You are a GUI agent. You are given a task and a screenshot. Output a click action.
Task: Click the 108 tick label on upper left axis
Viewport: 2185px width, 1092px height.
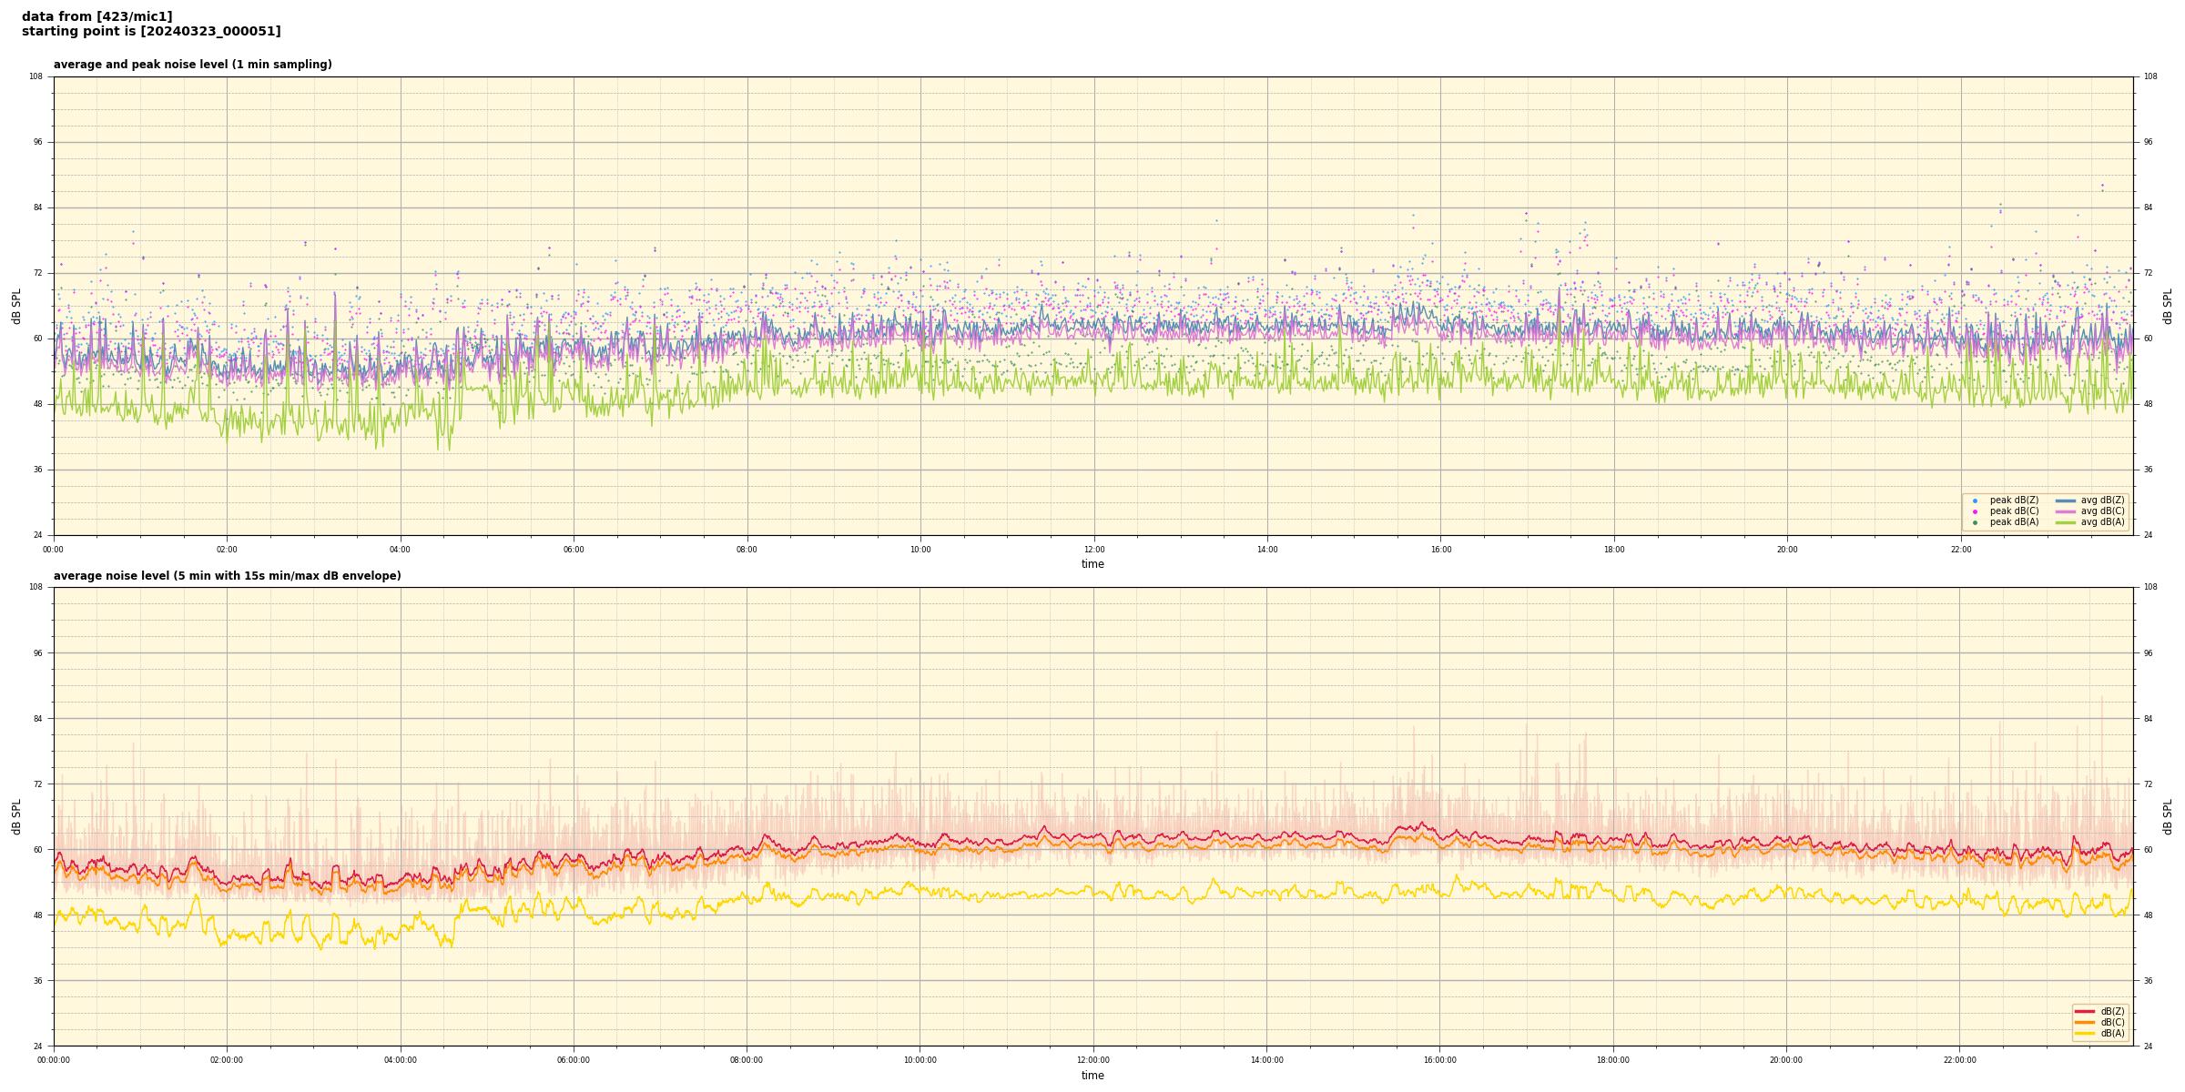(36, 77)
